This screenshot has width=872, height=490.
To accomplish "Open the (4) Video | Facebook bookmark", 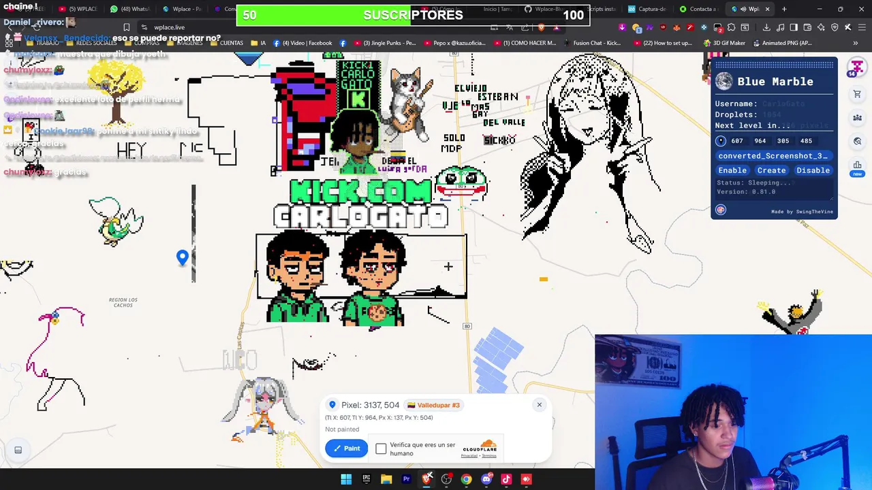I will (x=302, y=43).
